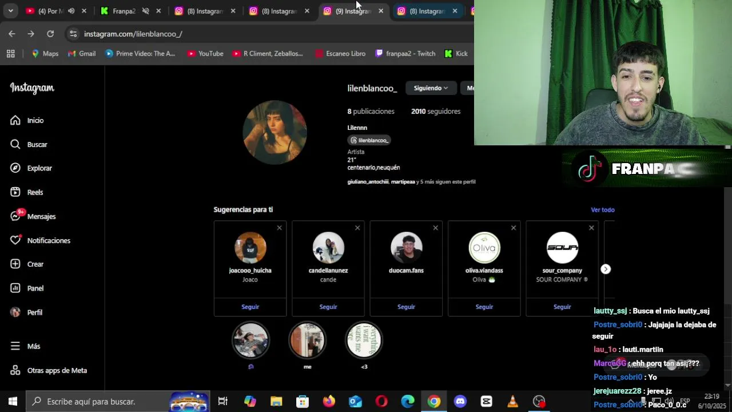Open '<3' story highlight
732x412 pixels.
pos(364,340)
